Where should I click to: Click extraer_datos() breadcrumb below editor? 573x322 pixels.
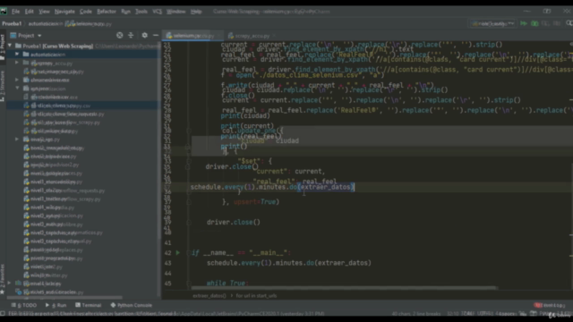point(210,296)
